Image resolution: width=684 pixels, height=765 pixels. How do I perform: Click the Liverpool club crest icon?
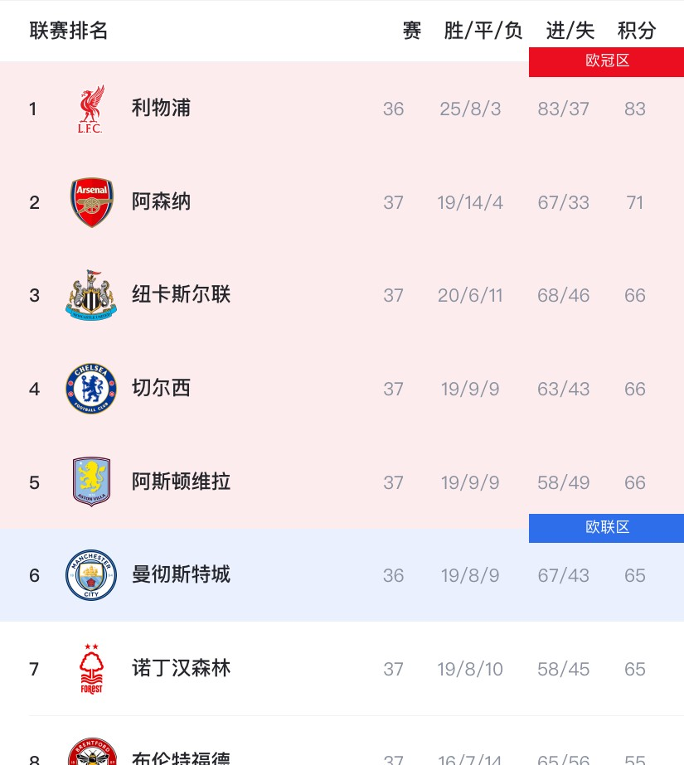91,109
